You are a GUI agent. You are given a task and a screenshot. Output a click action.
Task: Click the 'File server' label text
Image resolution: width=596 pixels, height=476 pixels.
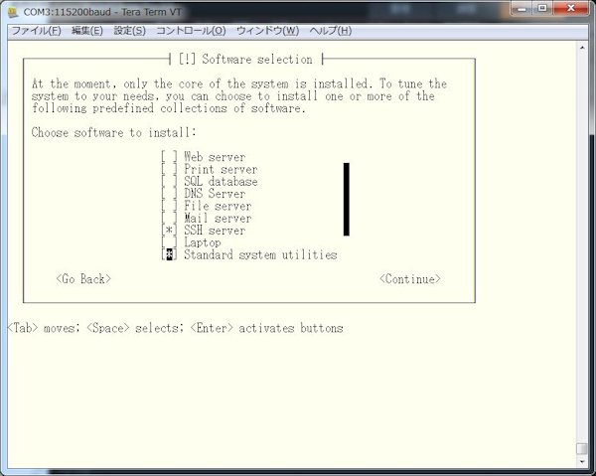[218, 206]
